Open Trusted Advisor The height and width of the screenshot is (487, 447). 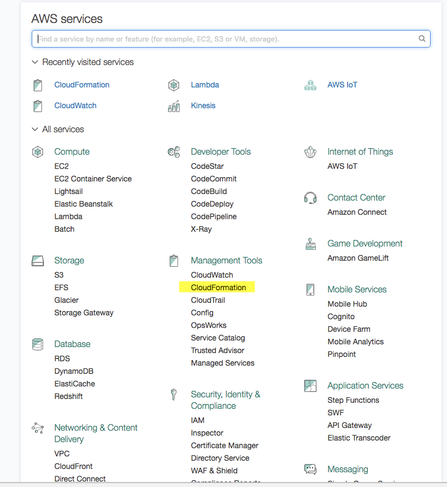click(x=217, y=351)
